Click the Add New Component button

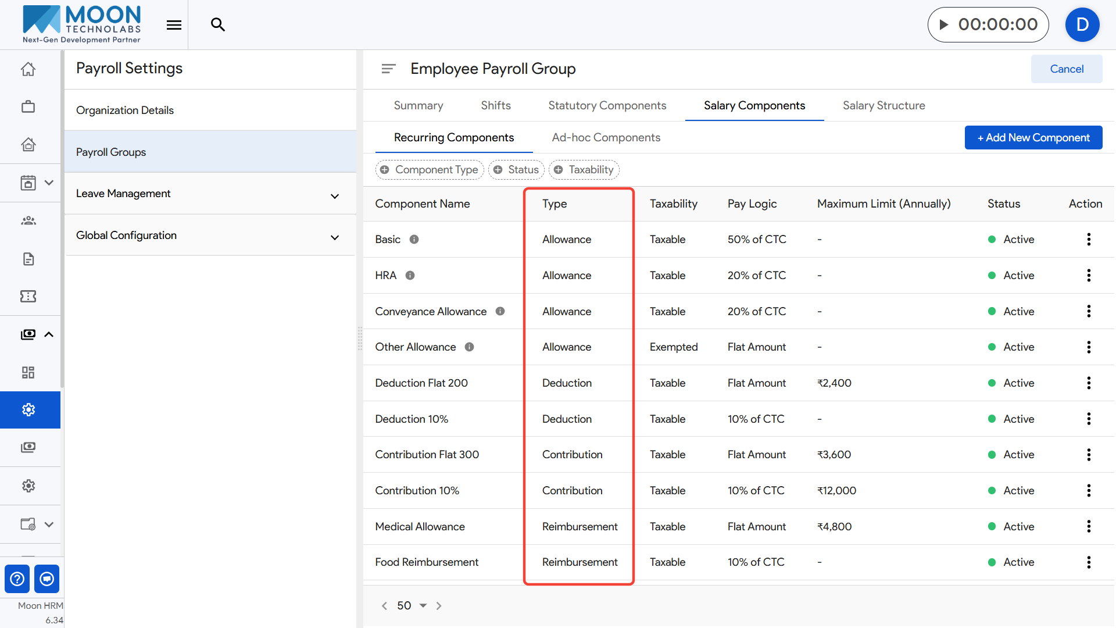point(1033,137)
